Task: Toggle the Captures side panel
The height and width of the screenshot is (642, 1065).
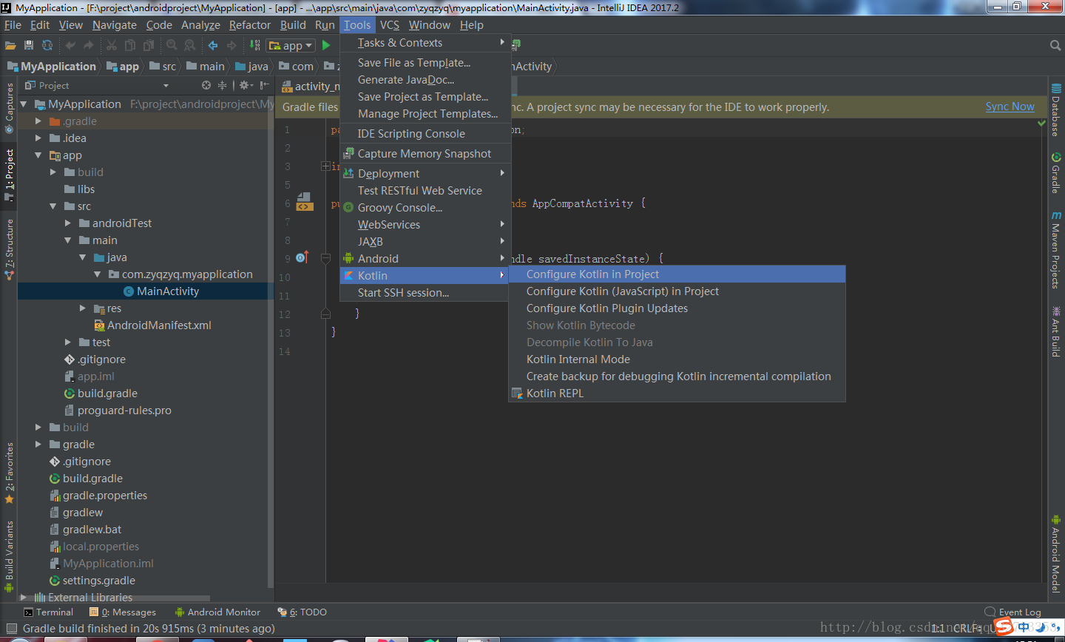Action: (9, 108)
